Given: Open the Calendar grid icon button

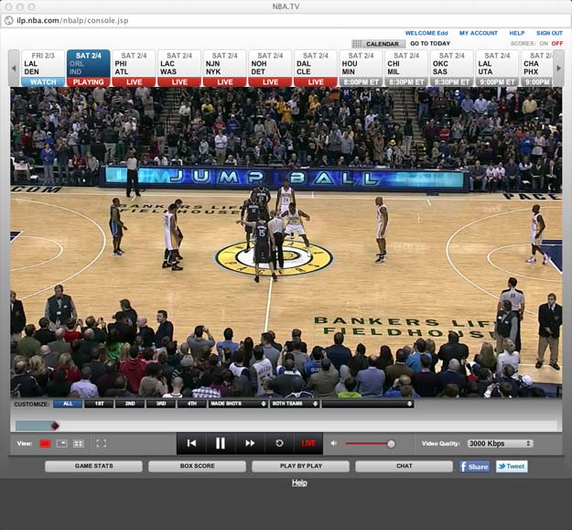Looking at the screenshot, I should coord(378,44).
